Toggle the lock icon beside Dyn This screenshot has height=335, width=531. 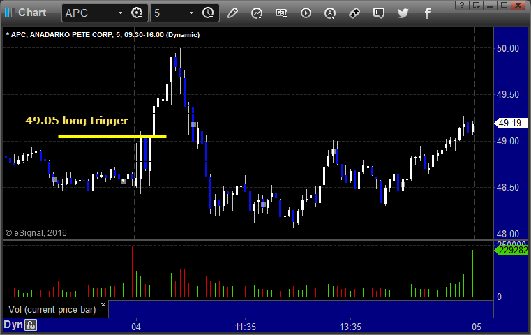(31, 325)
